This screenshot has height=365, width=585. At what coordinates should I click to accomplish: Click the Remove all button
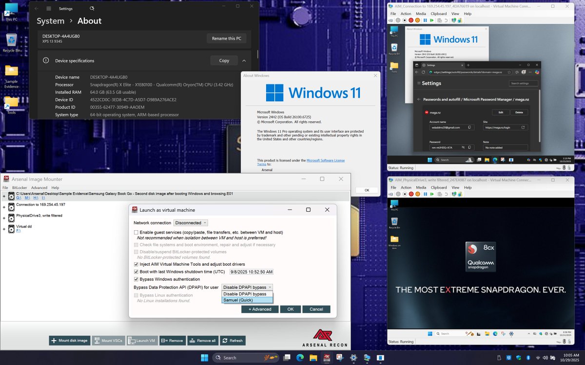click(x=202, y=341)
